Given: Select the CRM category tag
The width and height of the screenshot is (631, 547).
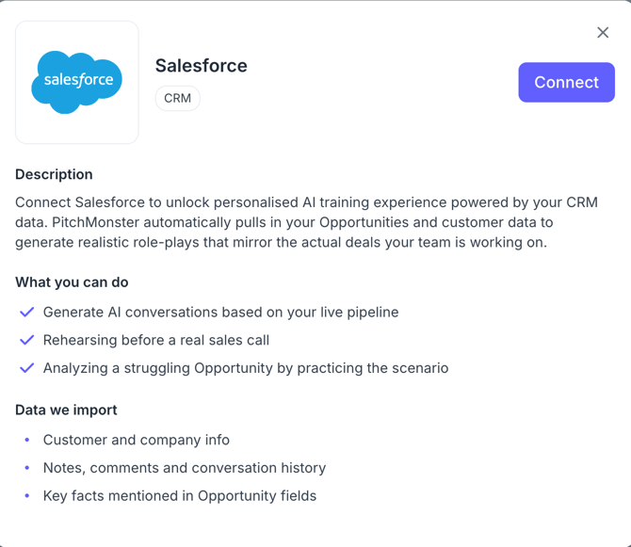Looking at the screenshot, I should click(x=177, y=98).
